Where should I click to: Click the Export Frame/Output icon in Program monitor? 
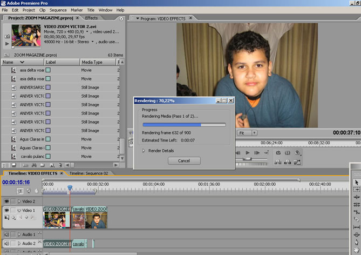pyautogui.click(x=297, y=153)
